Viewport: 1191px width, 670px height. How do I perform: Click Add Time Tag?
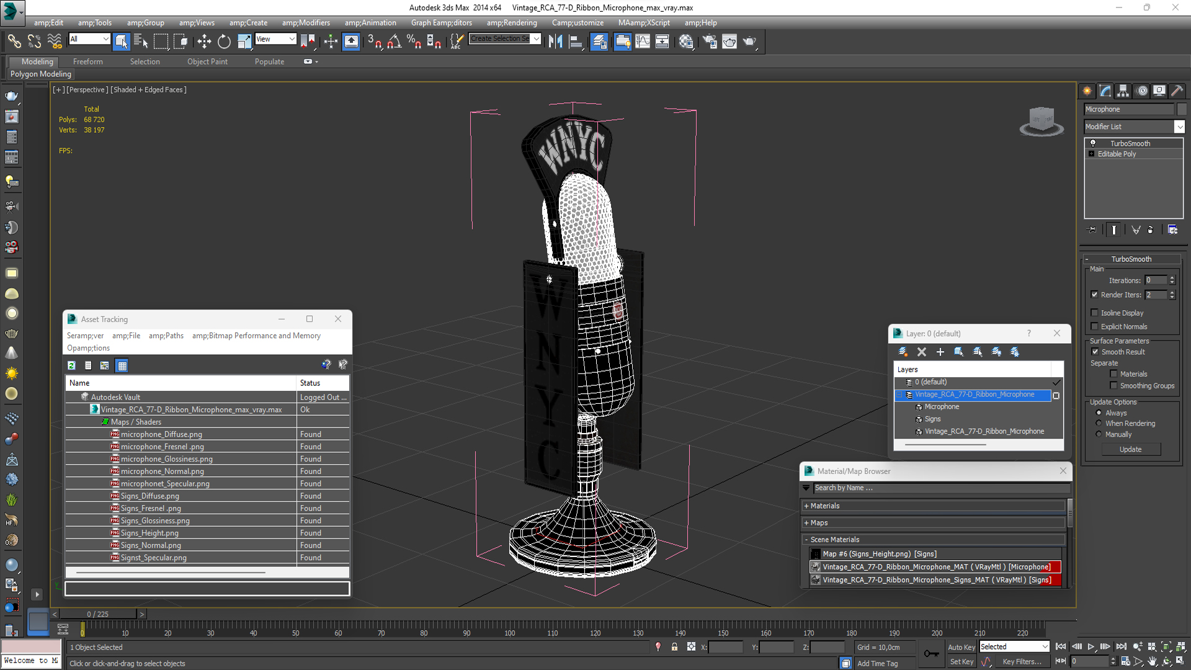pyautogui.click(x=877, y=663)
